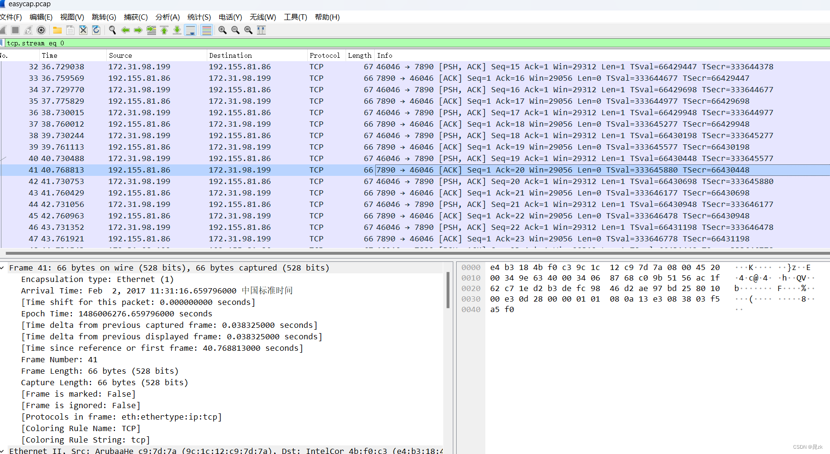The height and width of the screenshot is (454, 830).
Task: Collapse the Frame 41 details tree
Action: (4, 268)
